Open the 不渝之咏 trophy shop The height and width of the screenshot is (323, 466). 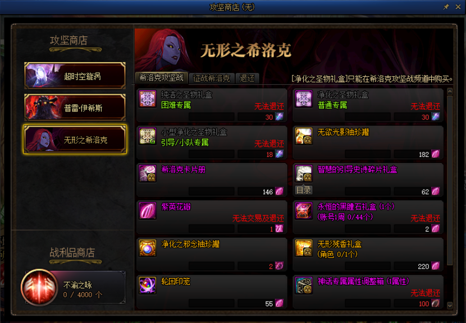coord(74,287)
